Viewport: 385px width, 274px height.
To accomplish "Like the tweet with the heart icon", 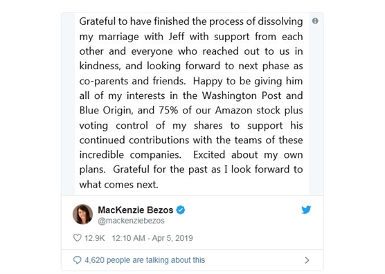I will click(77, 238).
